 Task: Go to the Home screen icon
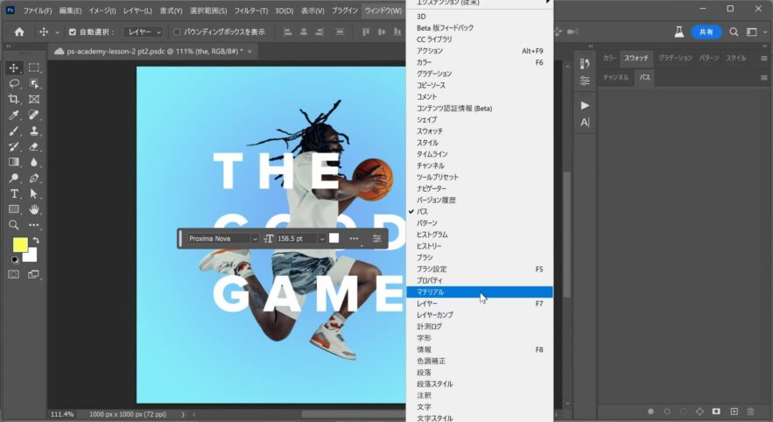coord(19,32)
